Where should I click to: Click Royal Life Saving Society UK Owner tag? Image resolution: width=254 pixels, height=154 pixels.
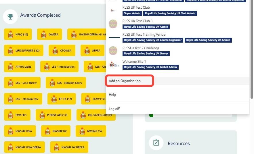pyautogui.click(x=146, y=54)
